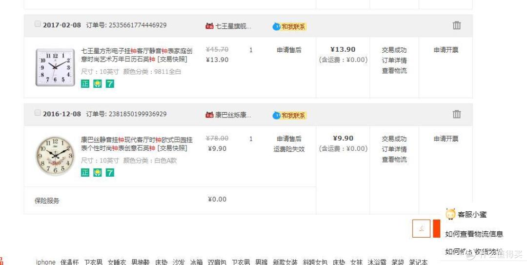
Task: Contact seller 和我联系 for 康巴丝 order
Action: [x=289, y=115]
